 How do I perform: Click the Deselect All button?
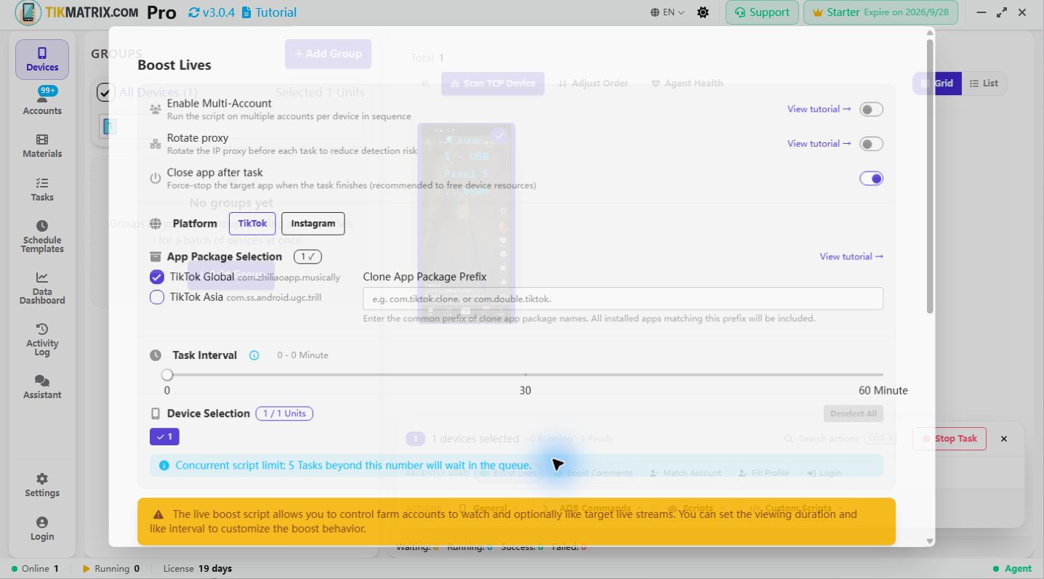click(x=854, y=413)
